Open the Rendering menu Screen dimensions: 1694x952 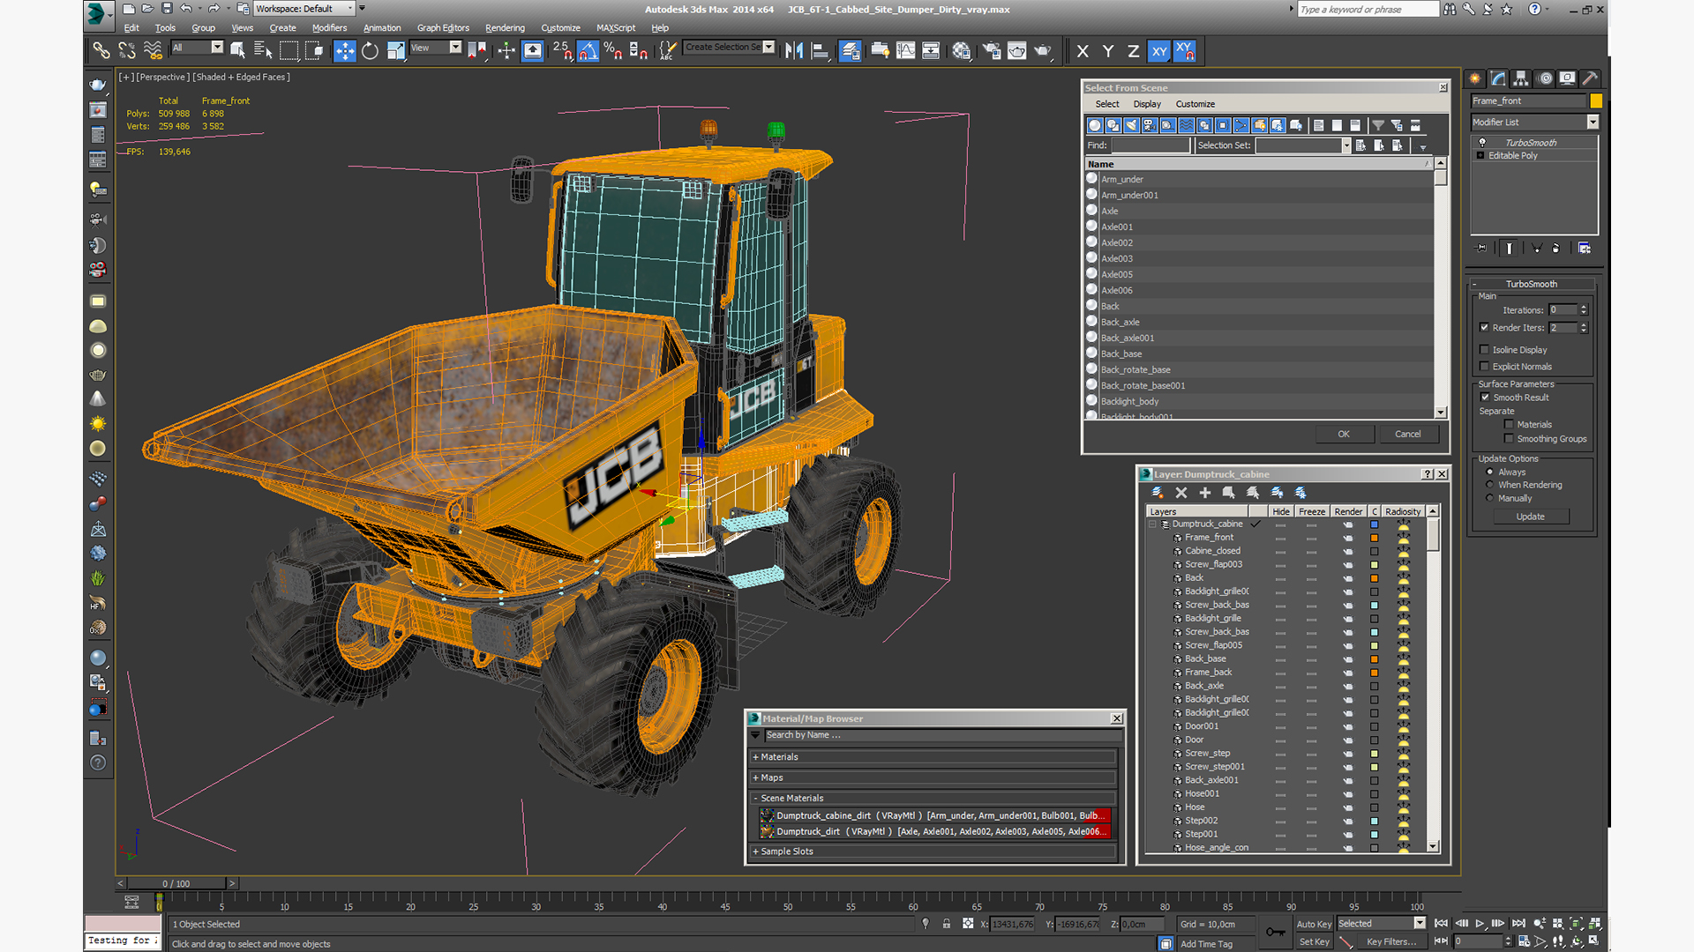pyautogui.click(x=505, y=28)
